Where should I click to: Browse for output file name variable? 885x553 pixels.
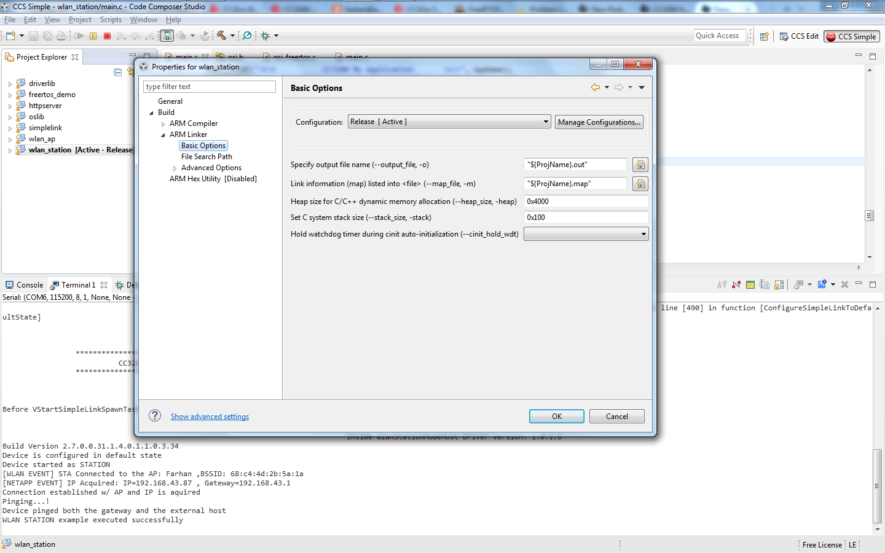(x=640, y=165)
